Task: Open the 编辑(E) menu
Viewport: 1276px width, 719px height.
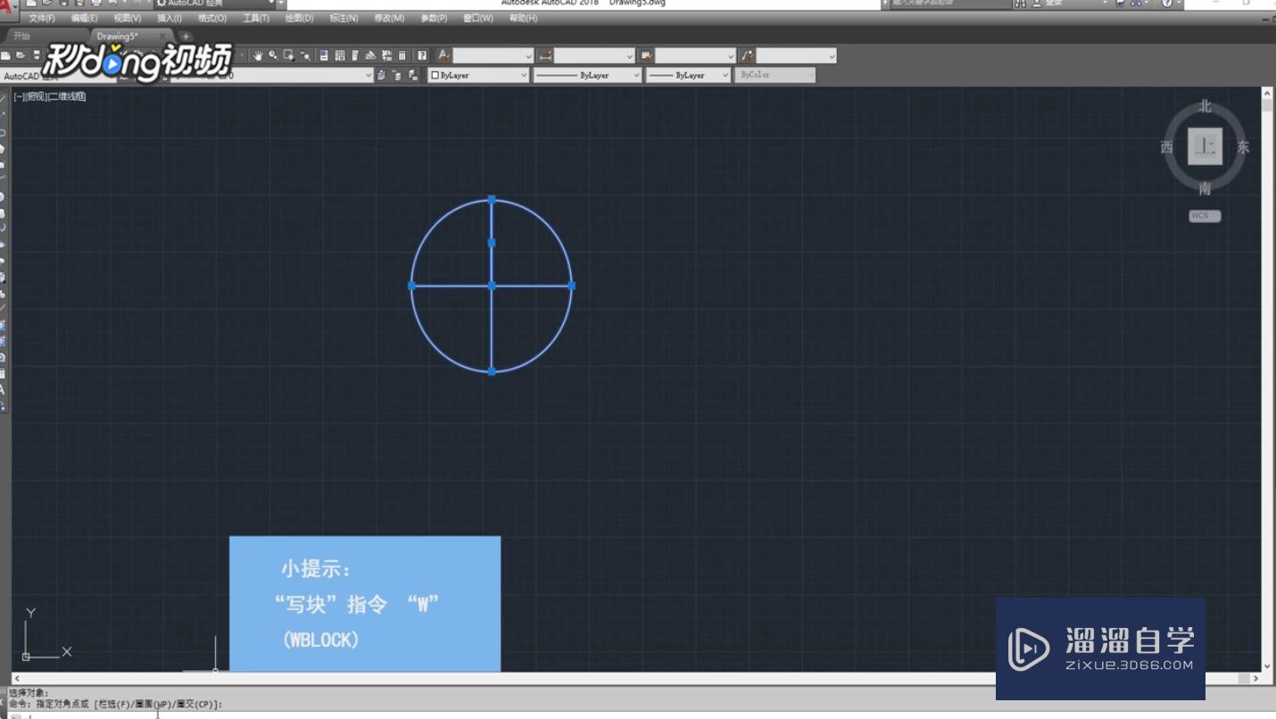Action: [85, 18]
